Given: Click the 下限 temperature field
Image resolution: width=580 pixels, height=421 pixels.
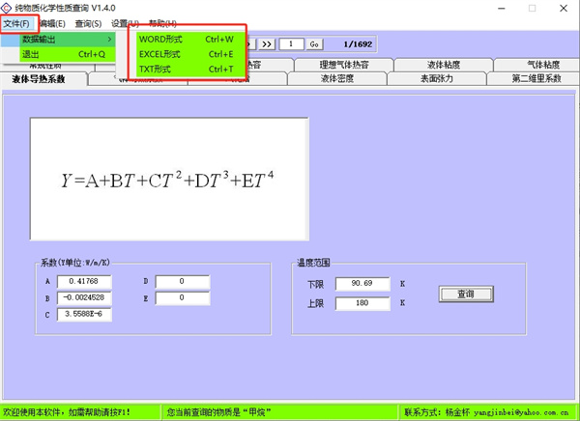Looking at the screenshot, I should pyautogui.click(x=362, y=284).
